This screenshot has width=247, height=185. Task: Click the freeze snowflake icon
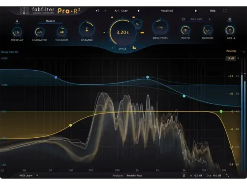tap(230, 19)
